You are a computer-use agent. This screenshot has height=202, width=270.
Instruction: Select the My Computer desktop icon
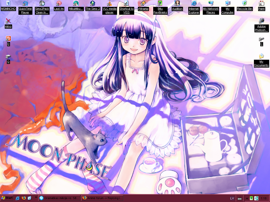point(228,8)
